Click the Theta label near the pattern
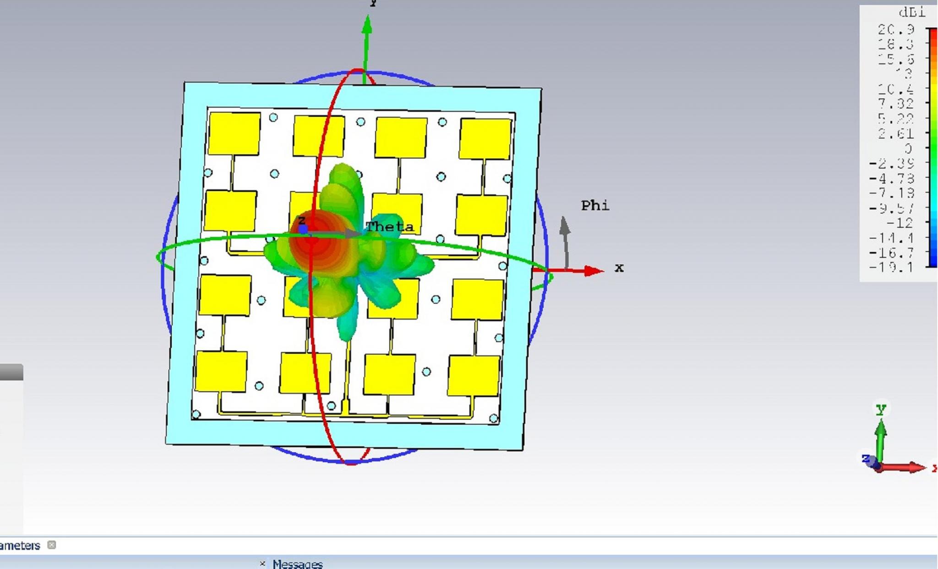The height and width of the screenshot is (569, 938). (390, 227)
